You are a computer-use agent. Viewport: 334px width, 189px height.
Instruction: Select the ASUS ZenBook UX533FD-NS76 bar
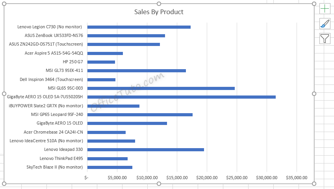[126, 36]
